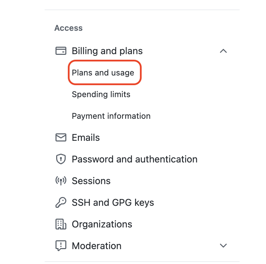Expand the Moderation chevron
This screenshot has width=266, height=264.
click(223, 245)
